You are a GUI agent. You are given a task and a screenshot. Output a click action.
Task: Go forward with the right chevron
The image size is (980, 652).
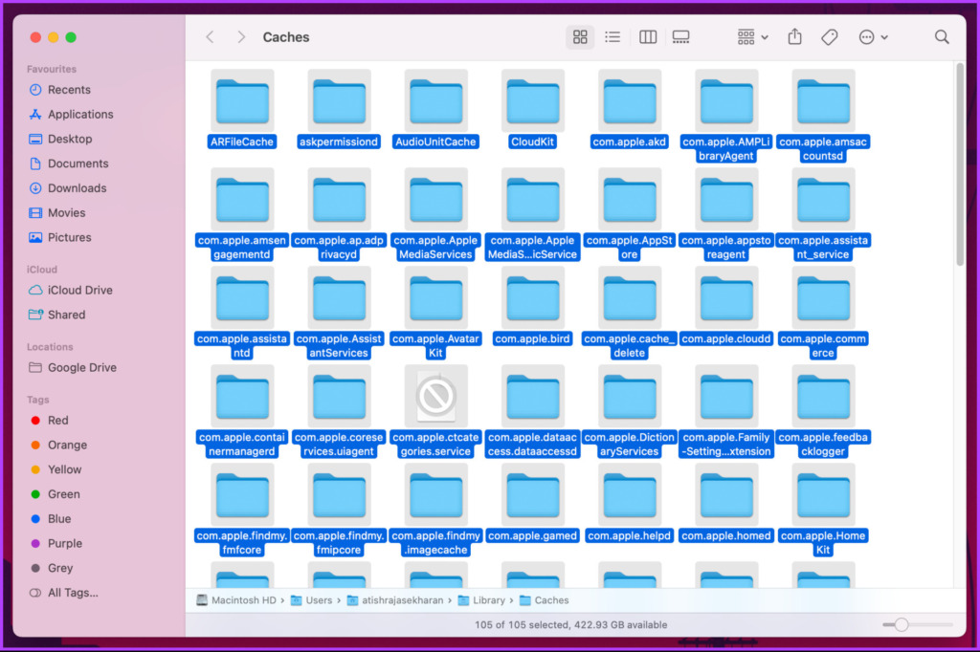241,37
